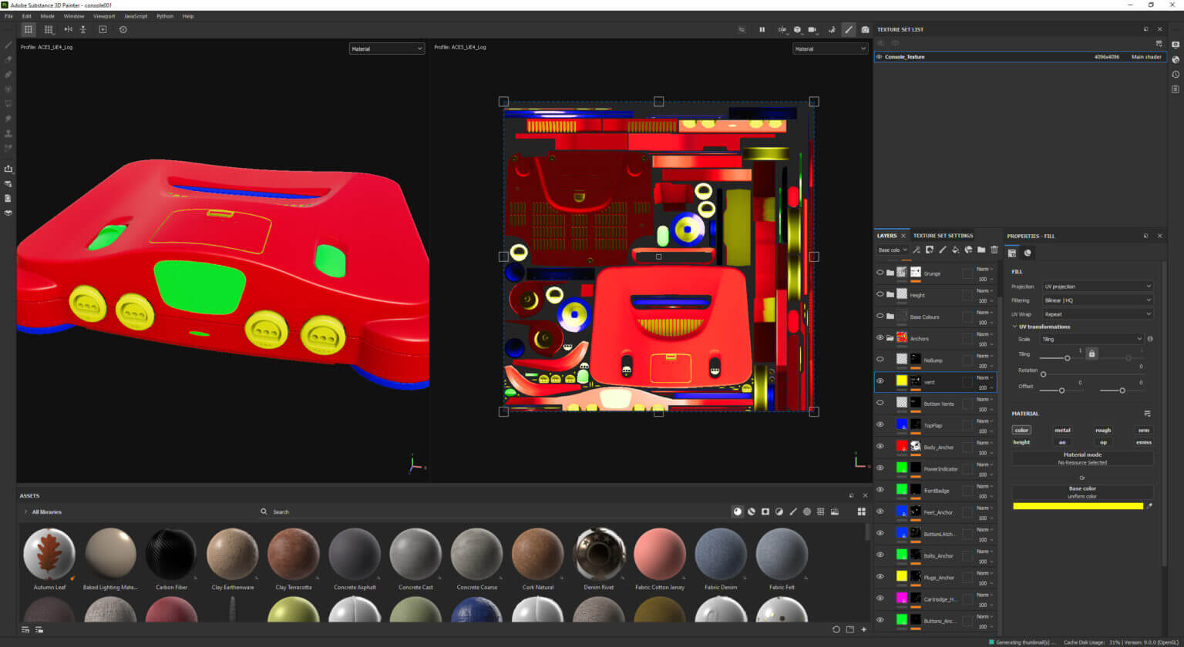Click the add-frame plus icon in top toolbar
The width and height of the screenshot is (1184, 647).
[x=103, y=29]
